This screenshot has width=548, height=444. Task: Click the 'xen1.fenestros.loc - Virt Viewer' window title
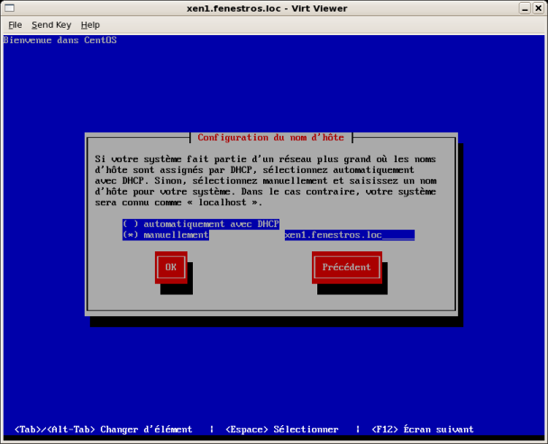pyautogui.click(x=267, y=8)
